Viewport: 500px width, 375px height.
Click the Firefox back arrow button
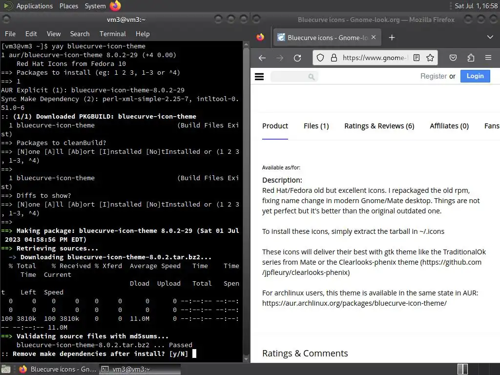click(262, 58)
